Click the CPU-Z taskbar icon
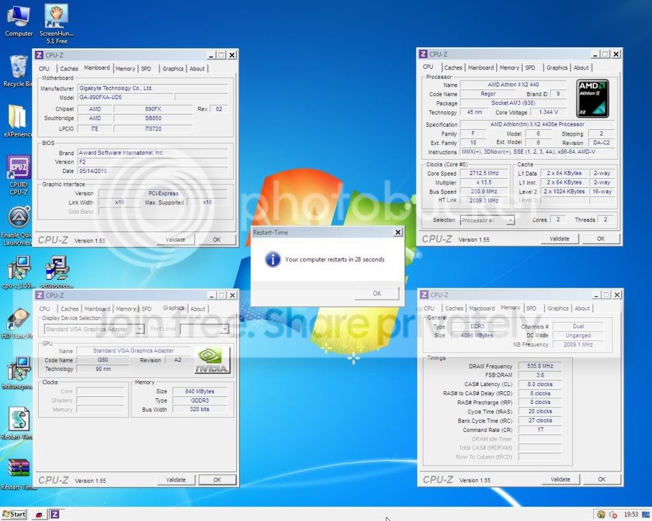This screenshot has height=521, width=652. [55, 515]
